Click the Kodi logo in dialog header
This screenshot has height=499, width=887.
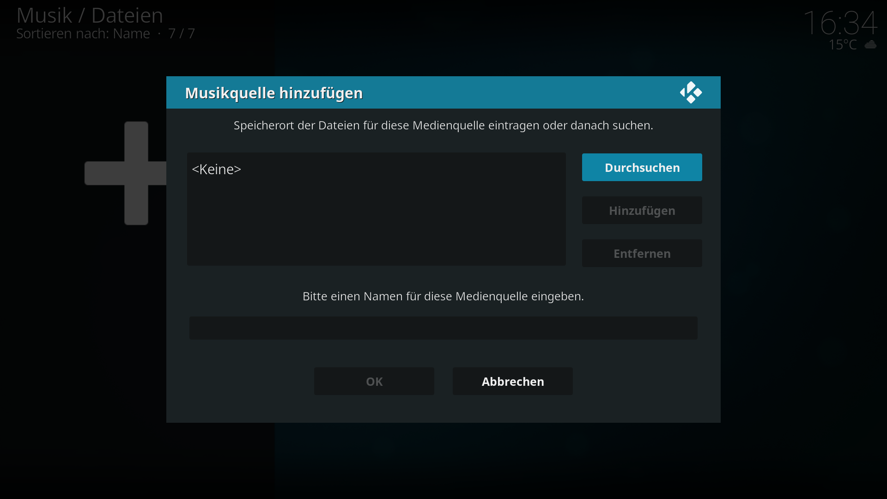[691, 92]
